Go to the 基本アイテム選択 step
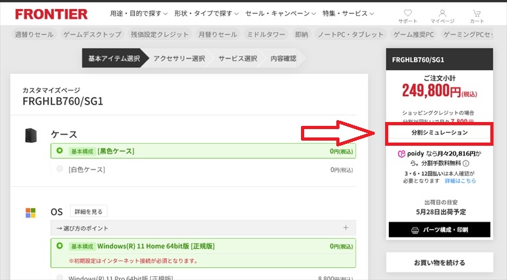The image size is (507, 280). coord(114,58)
